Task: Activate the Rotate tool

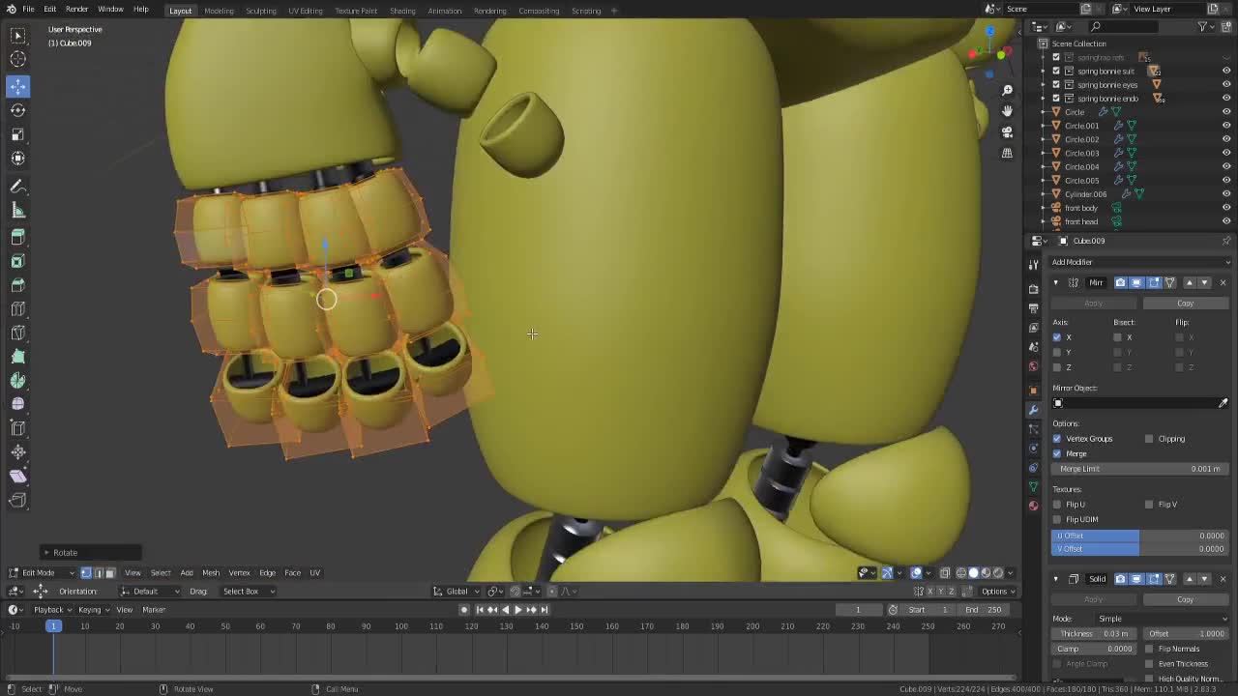Action: point(17,110)
